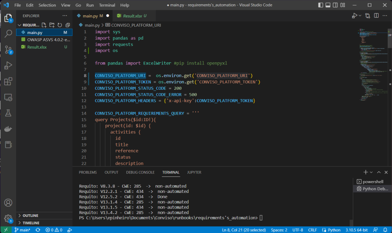The image size is (392, 233).
Task: Switch git branch from main*
Action: tap(22, 230)
